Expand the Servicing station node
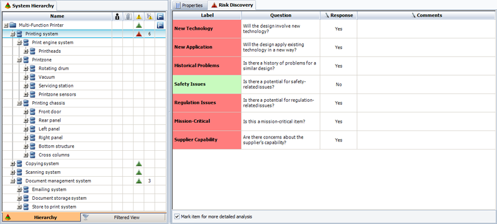The image size is (497, 224). (26, 86)
